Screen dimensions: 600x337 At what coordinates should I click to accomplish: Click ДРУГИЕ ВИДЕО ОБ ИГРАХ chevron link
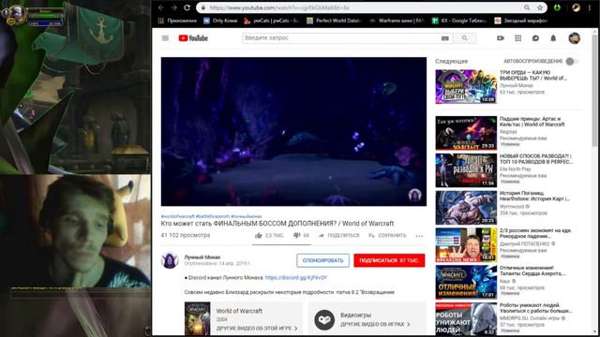pyautogui.click(x=375, y=325)
